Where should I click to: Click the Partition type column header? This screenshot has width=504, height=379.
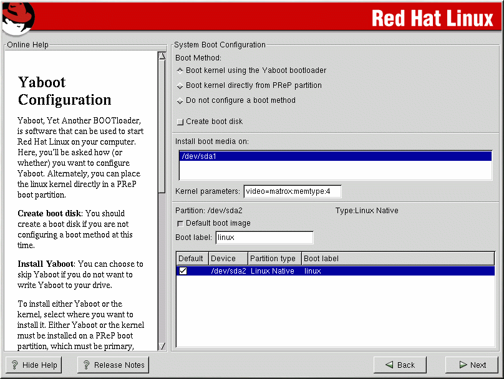274,259
